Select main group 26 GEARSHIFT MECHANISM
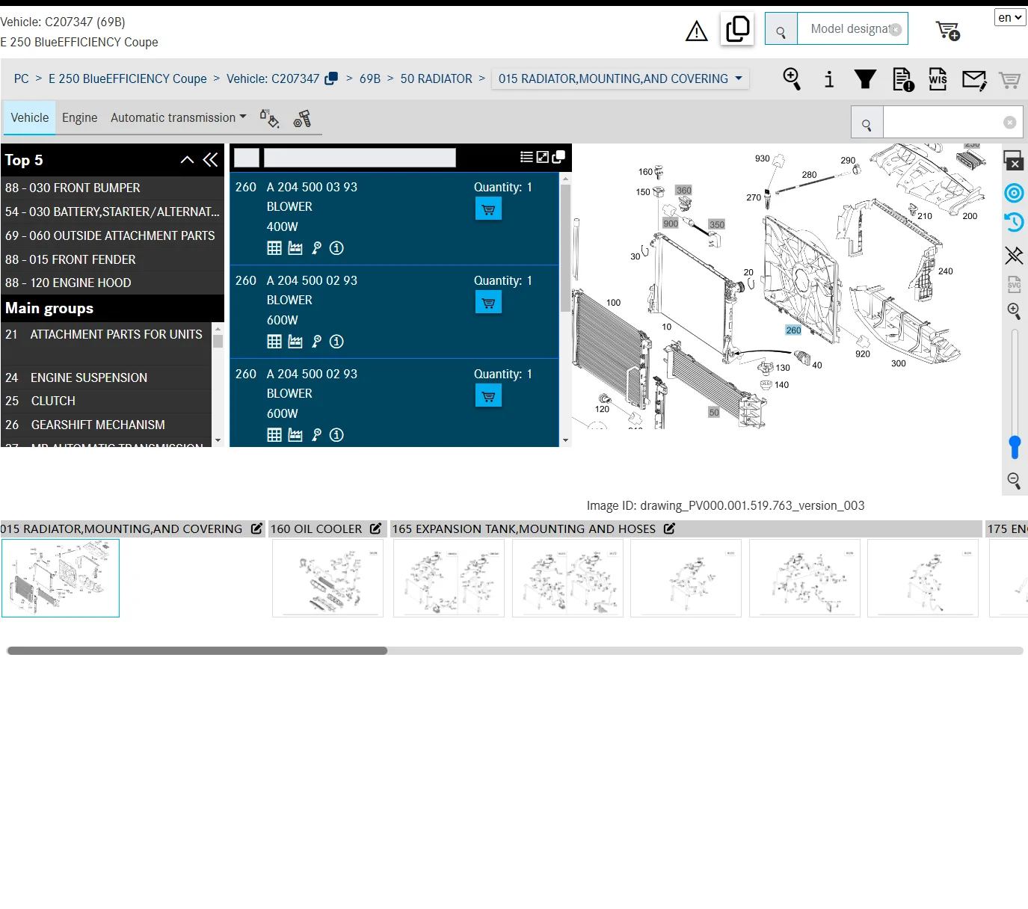The image size is (1028, 909). tap(107, 425)
